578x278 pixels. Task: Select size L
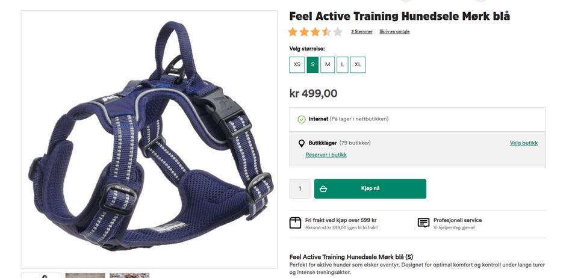point(343,65)
